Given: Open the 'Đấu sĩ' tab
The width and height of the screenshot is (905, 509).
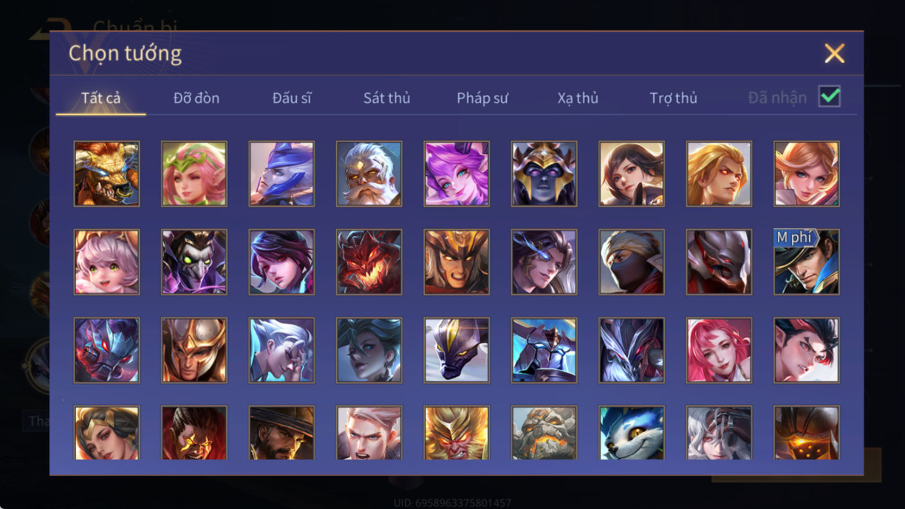Looking at the screenshot, I should pos(292,98).
